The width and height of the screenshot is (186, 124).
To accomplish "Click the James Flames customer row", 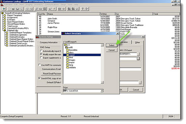I will [108, 23].
